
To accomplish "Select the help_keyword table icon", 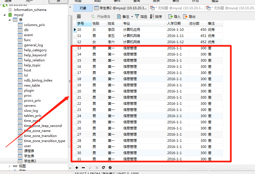I will [20, 55].
